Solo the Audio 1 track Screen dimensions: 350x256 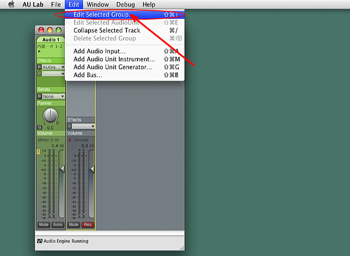point(58,224)
